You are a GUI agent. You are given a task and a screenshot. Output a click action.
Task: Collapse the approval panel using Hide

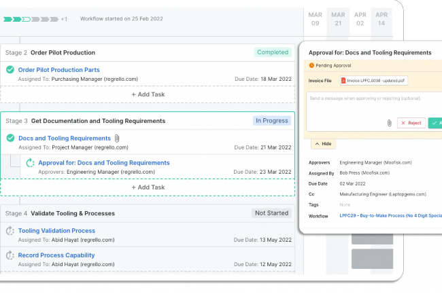[x=323, y=144]
